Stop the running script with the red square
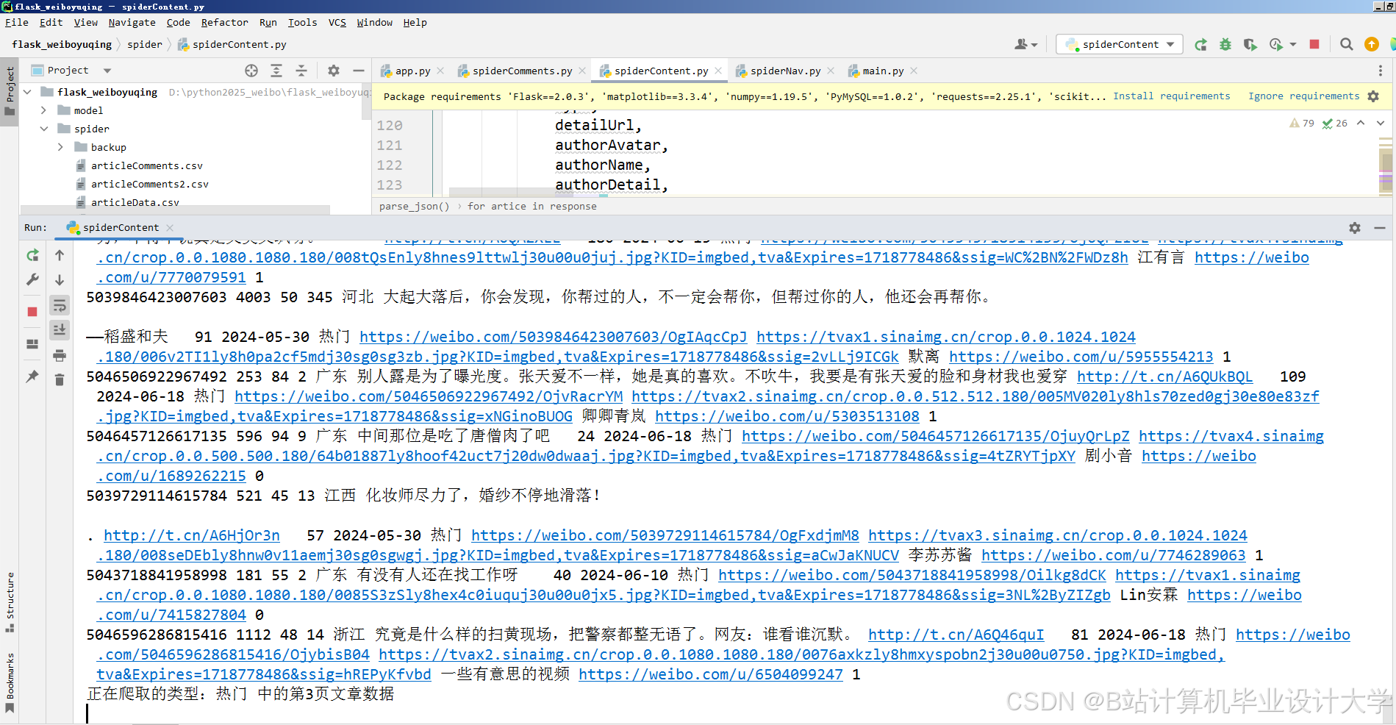Screen dimensions: 1396x725 (x=32, y=312)
